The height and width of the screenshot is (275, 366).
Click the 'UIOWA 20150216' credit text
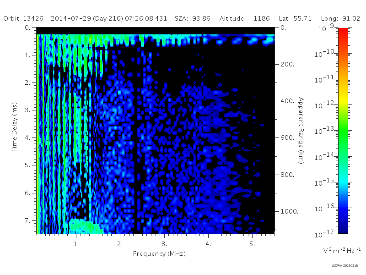pos(344,266)
